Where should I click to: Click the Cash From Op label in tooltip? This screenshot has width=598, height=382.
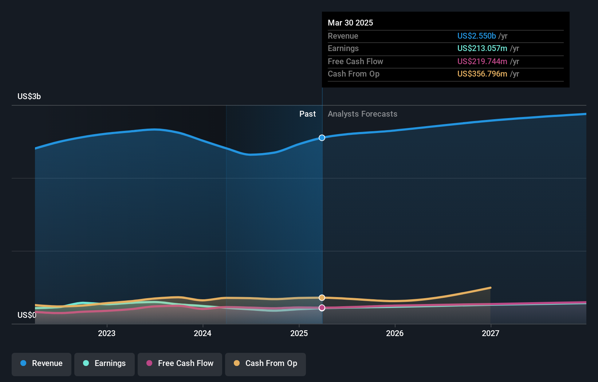(354, 74)
